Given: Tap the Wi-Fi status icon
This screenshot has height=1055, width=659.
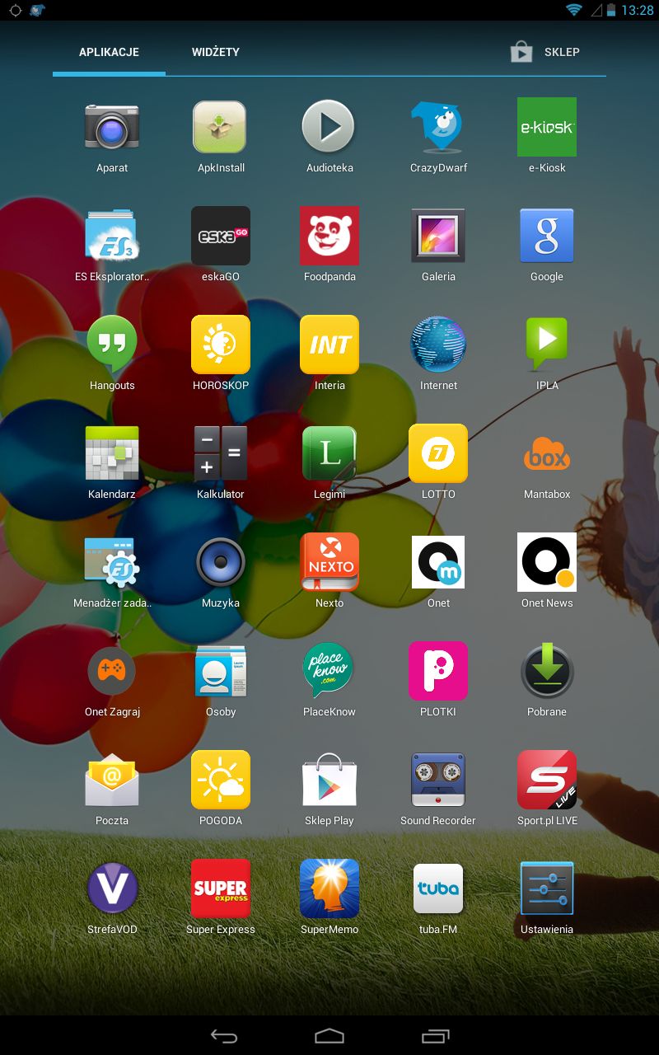Looking at the screenshot, I should [573, 11].
